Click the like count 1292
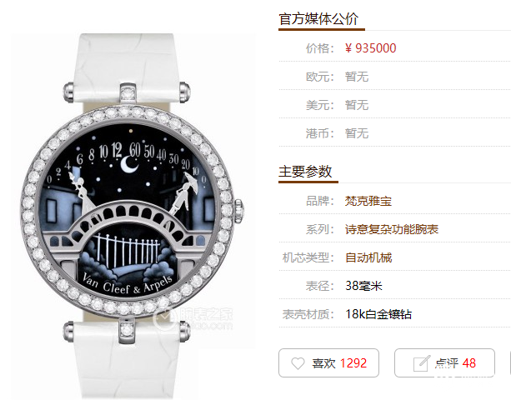511x400 pixels. coord(353,363)
